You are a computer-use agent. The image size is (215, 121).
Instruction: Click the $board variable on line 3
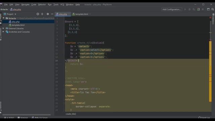69,22
